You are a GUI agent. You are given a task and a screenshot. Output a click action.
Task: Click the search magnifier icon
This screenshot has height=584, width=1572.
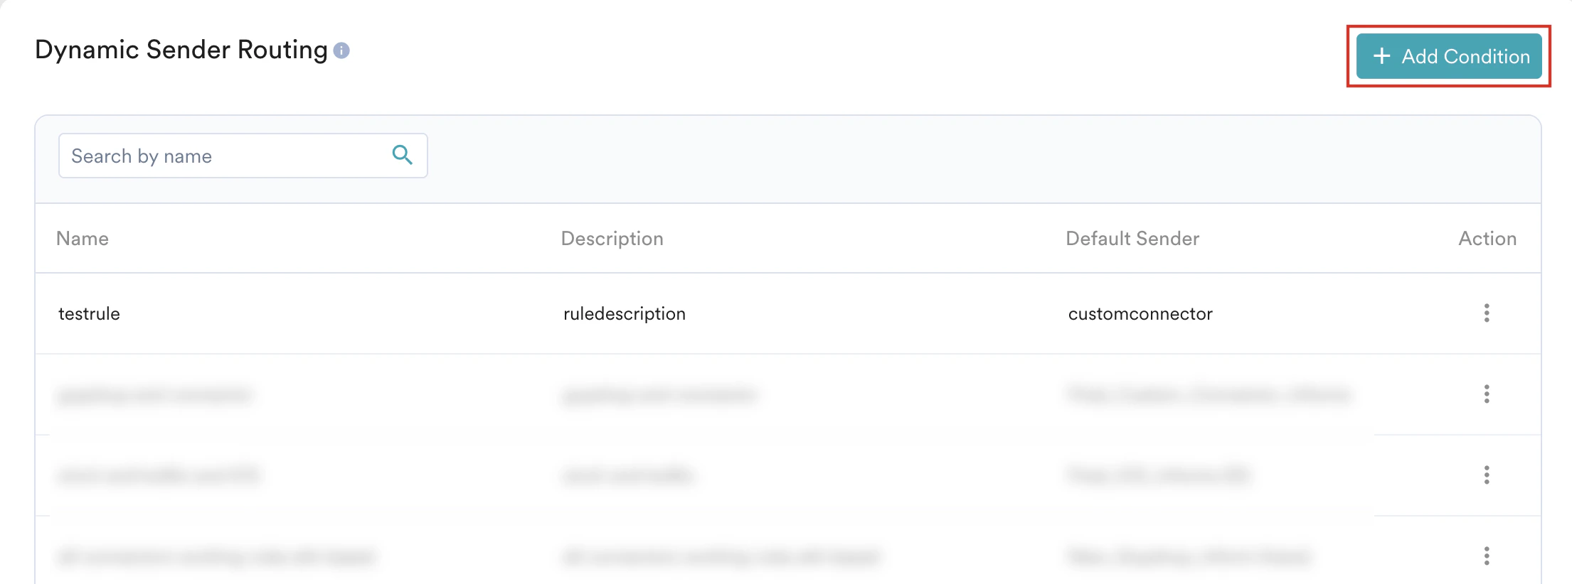tap(403, 156)
